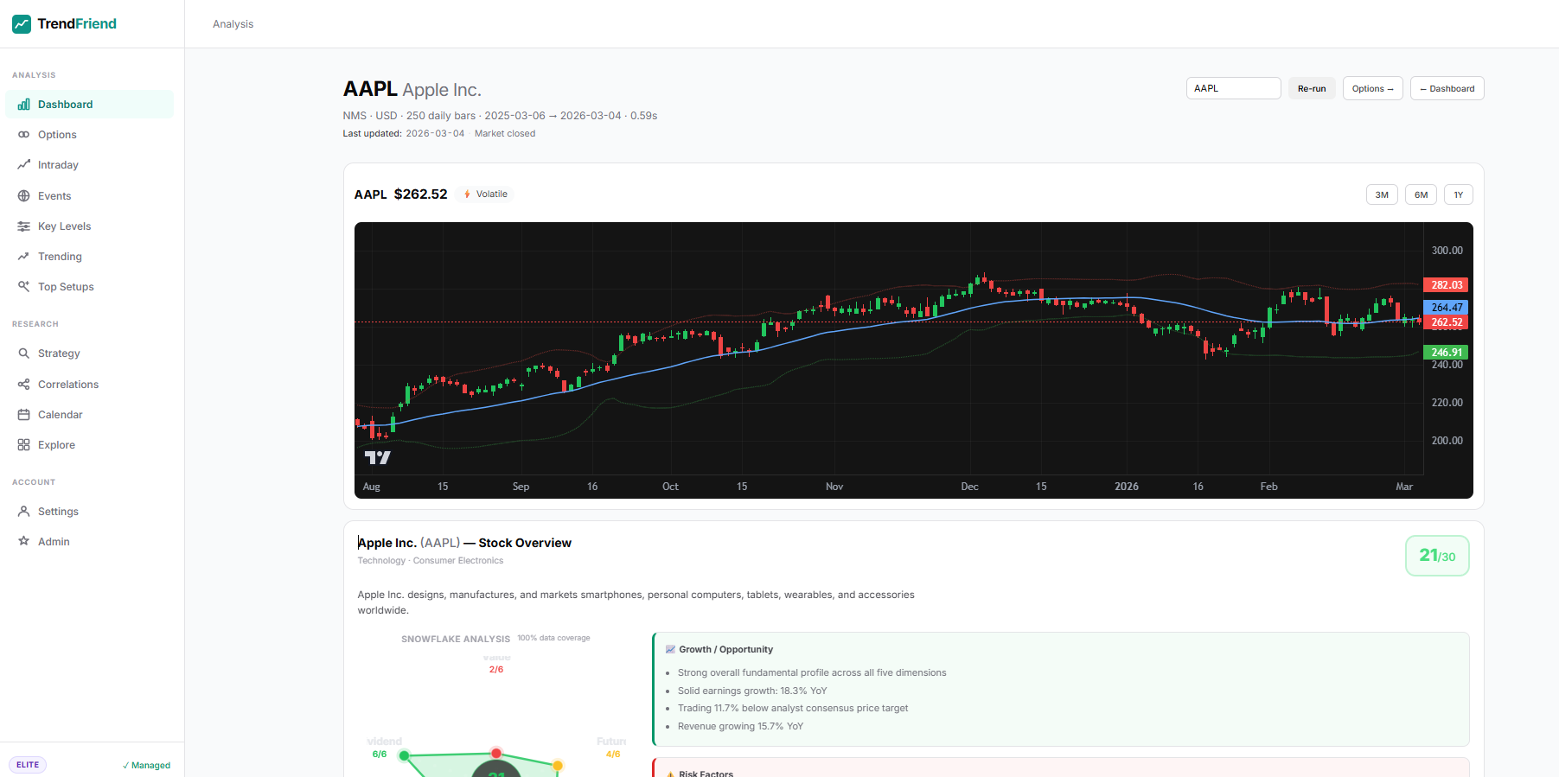Click the Managed status label
1559x777 pixels.
(146, 766)
